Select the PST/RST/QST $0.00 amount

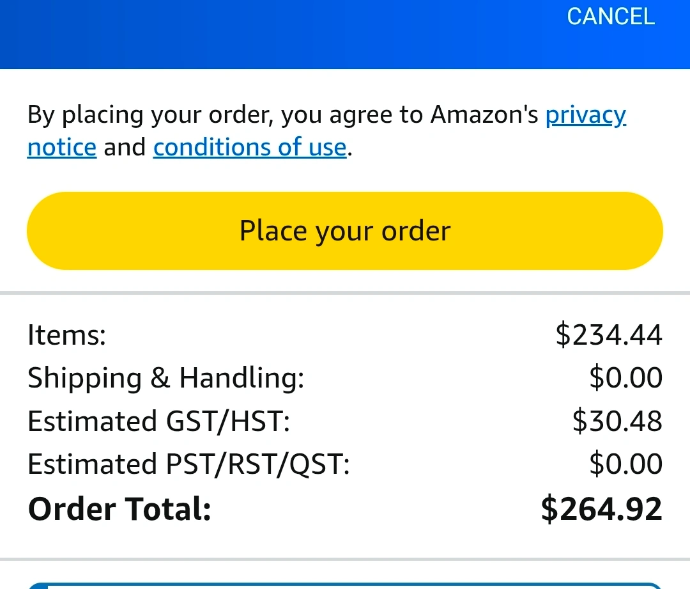[625, 464]
